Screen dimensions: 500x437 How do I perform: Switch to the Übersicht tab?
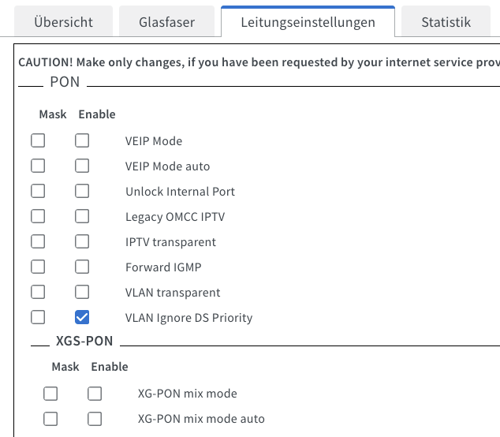[63, 21]
